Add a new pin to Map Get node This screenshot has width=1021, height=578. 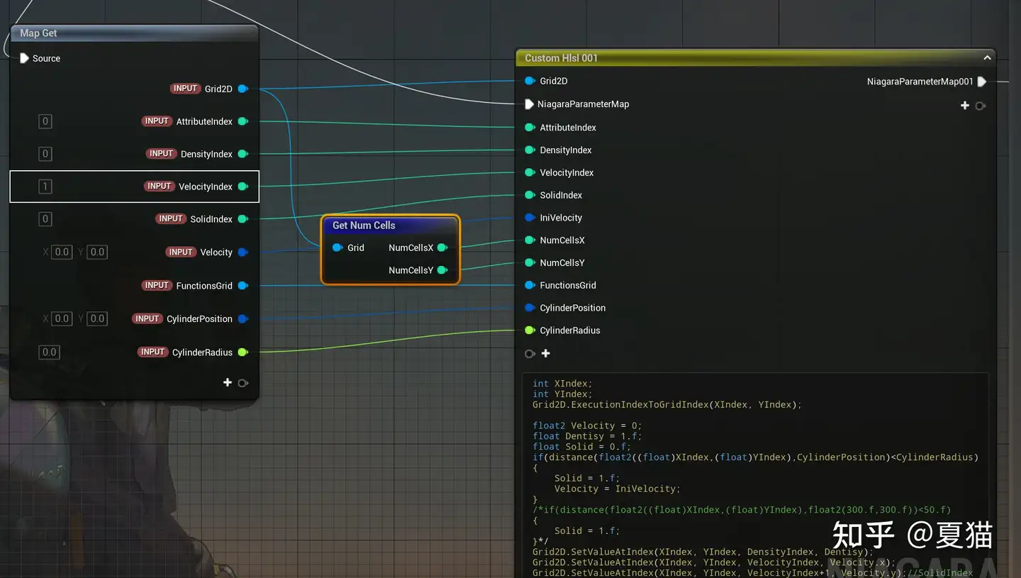228,383
